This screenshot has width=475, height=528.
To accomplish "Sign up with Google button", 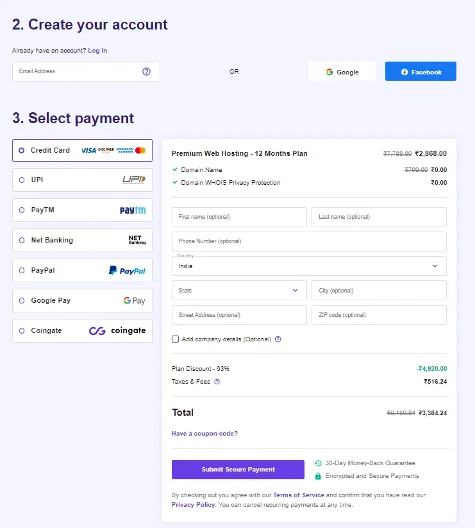I will (342, 72).
